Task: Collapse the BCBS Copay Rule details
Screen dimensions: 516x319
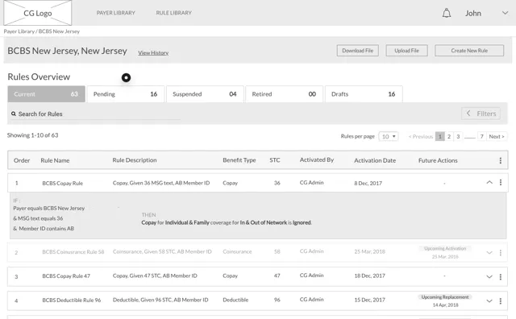Action: tap(489, 182)
